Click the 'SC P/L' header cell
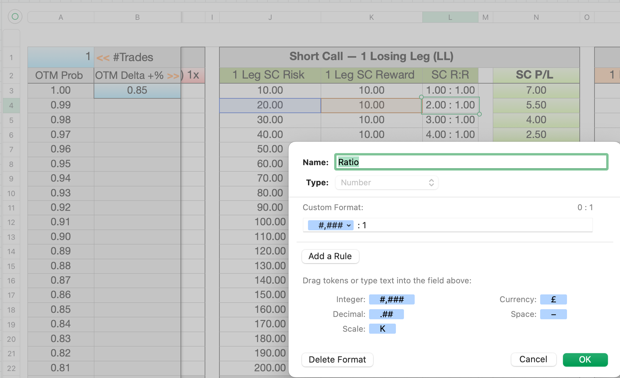The width and height of the screenshot is (620, 378). 536,75
